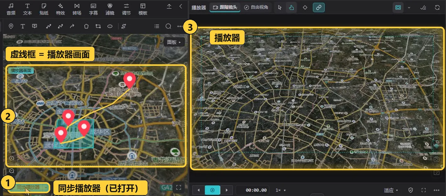The width and height of the screenshot is (446, 196).
Task: Select the arrow pointer tool in player
Action: 280,8
